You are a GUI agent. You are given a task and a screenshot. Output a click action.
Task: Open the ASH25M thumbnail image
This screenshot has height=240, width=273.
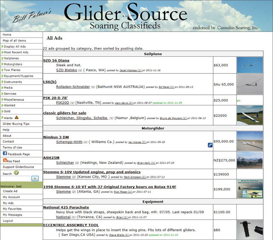click(250, 160)
